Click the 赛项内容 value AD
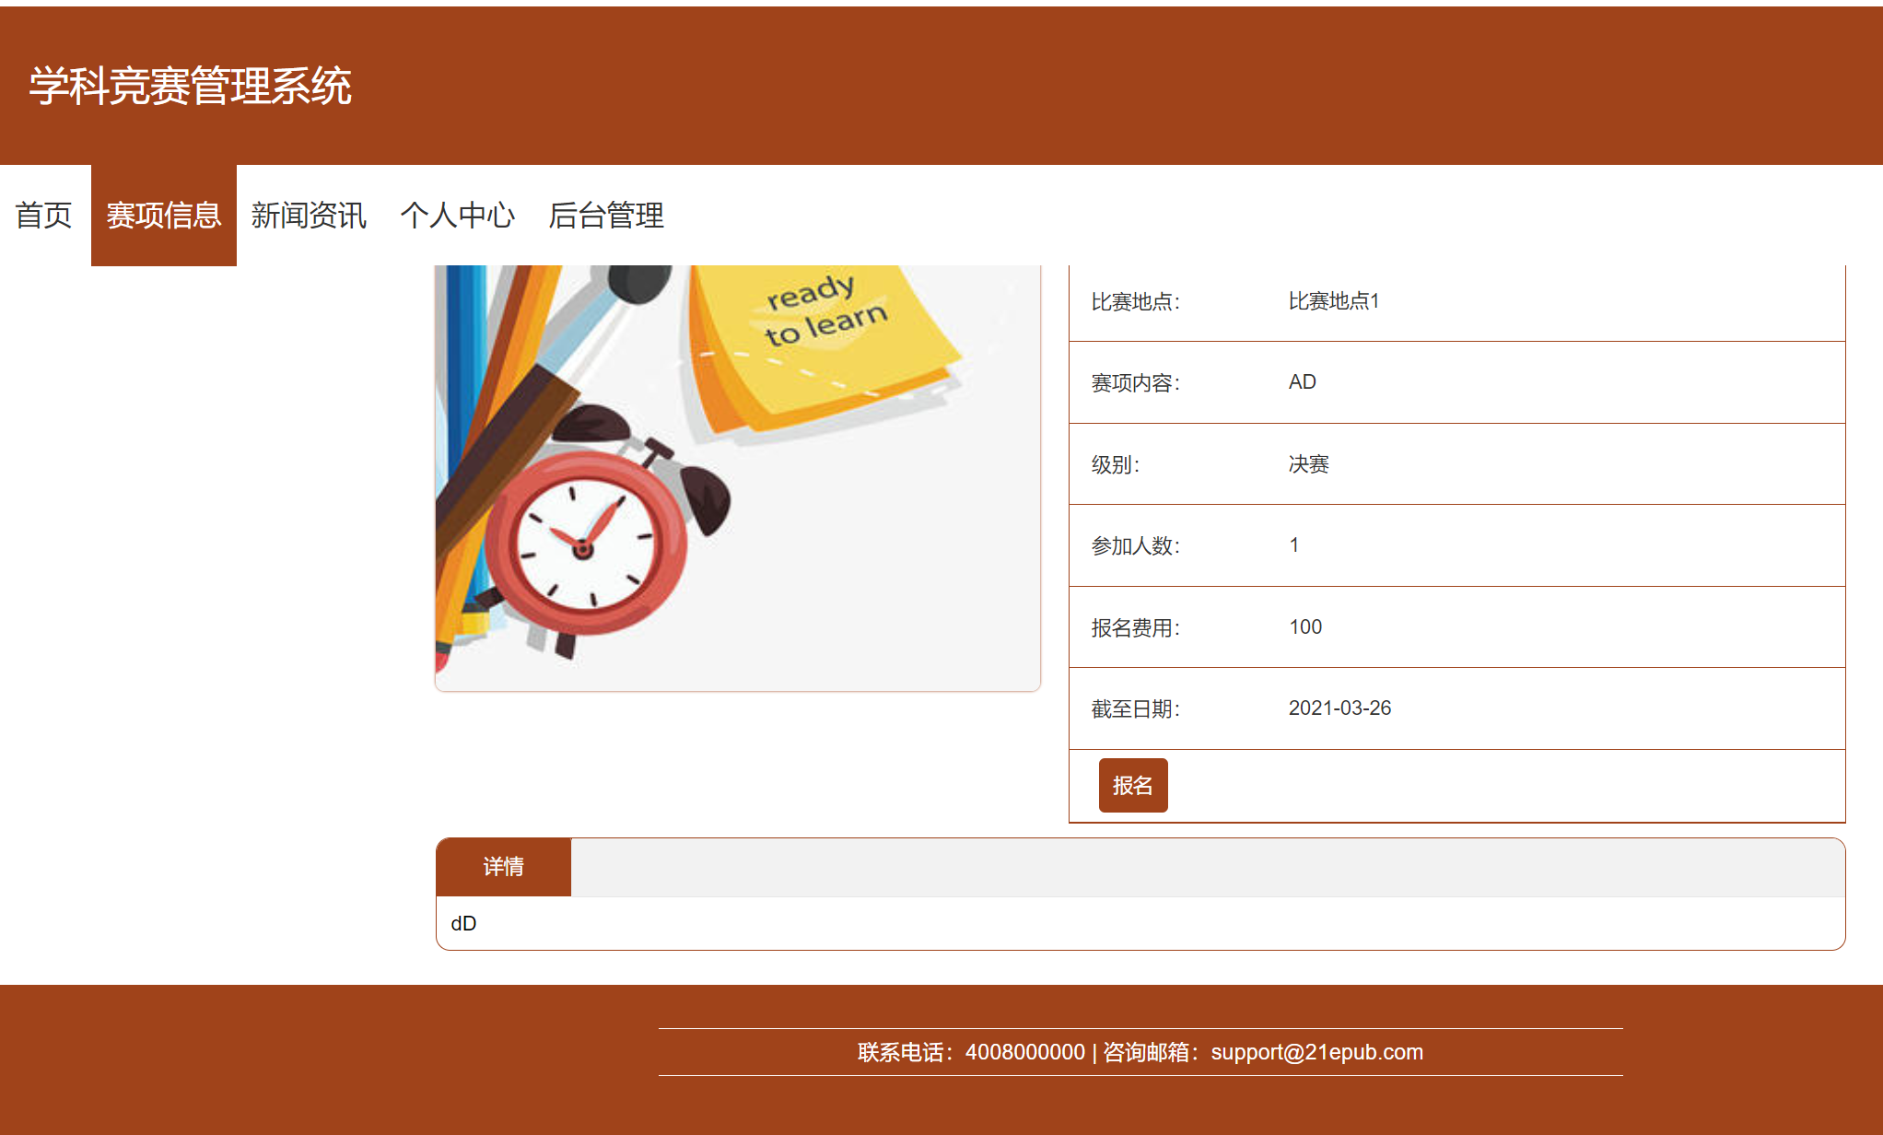This screenshot has width=1883, height=1135. pos(1303,381)
